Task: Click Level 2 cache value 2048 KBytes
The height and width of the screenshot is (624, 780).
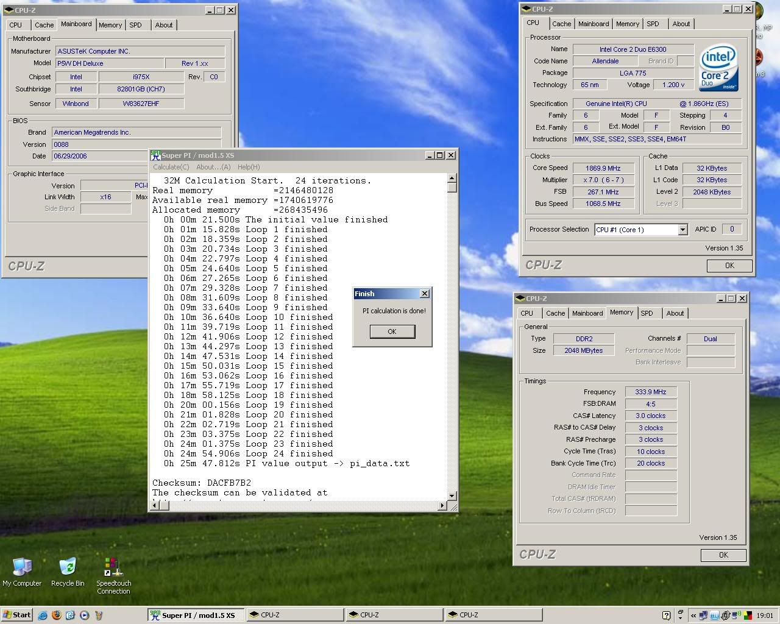Action: 712,192
